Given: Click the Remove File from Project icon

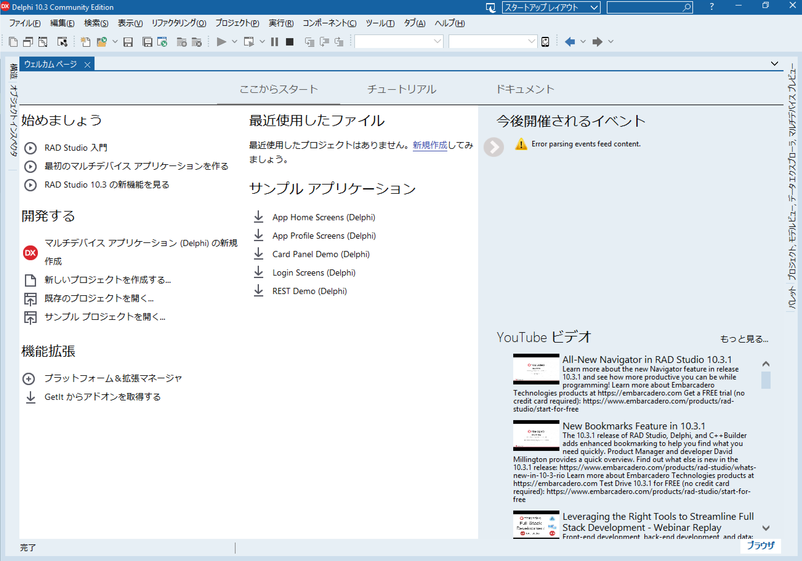Looking at the screenshot, I should [x=197, y=42].
